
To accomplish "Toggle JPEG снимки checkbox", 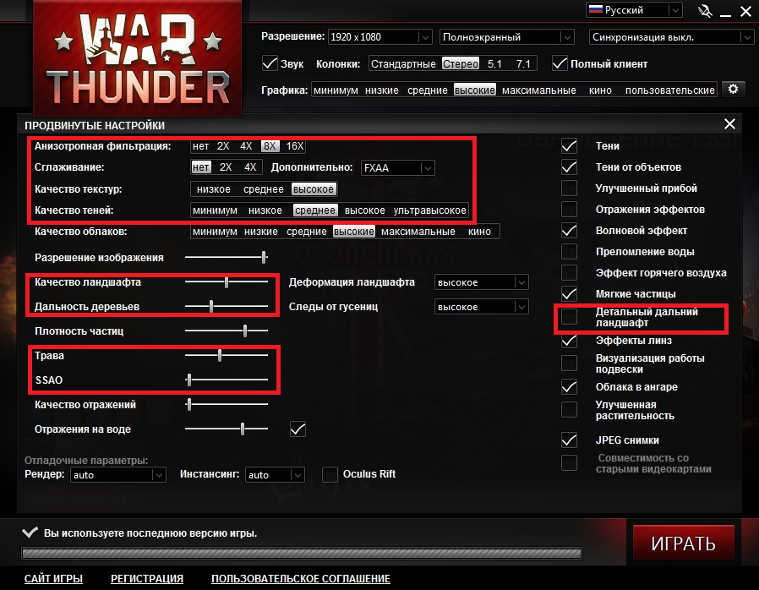I will pyautogui.click(x=570, y=440).
